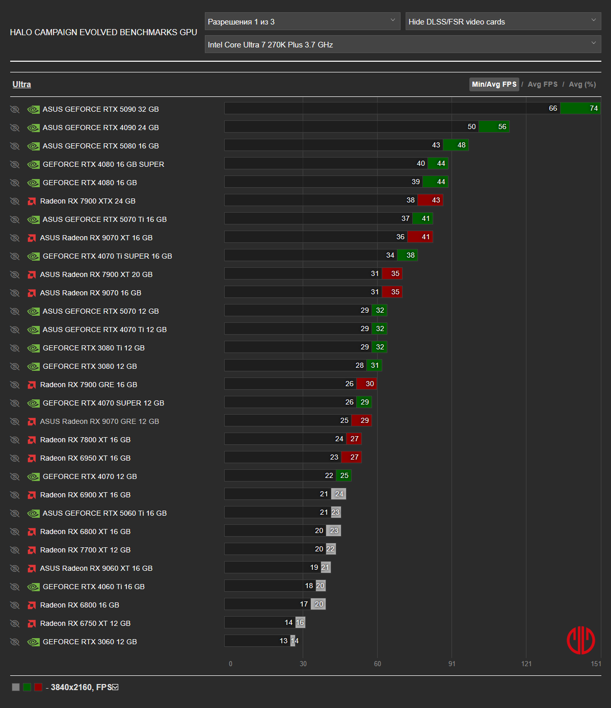
Task: Toggle visibility of ASUS Radeon RX 9060 XT
Action: [x=15, y=568]
